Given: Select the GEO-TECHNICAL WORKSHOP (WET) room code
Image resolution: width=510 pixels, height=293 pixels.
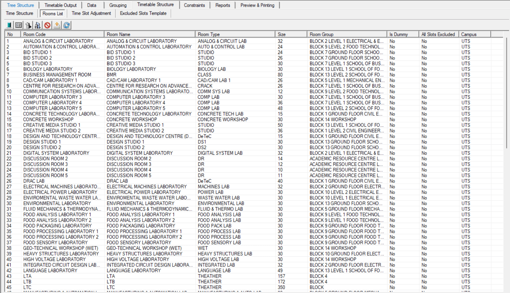Looking at the screenshot, I should 61,248.
